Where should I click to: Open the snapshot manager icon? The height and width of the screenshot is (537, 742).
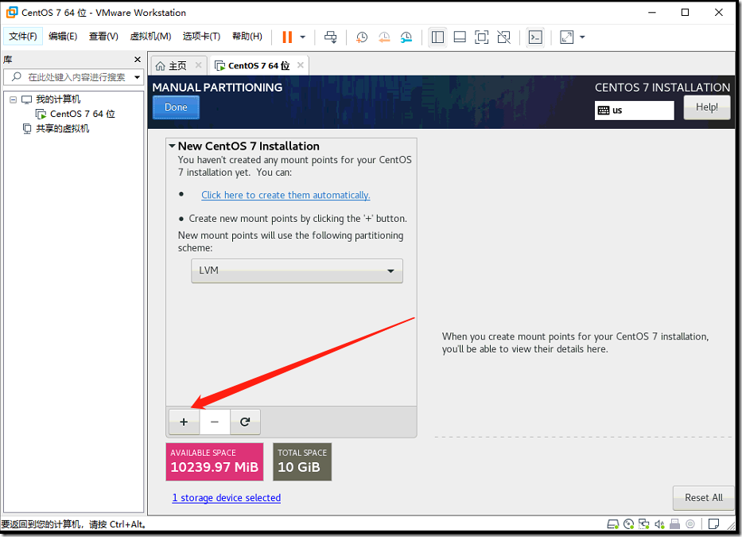(406, 37)
